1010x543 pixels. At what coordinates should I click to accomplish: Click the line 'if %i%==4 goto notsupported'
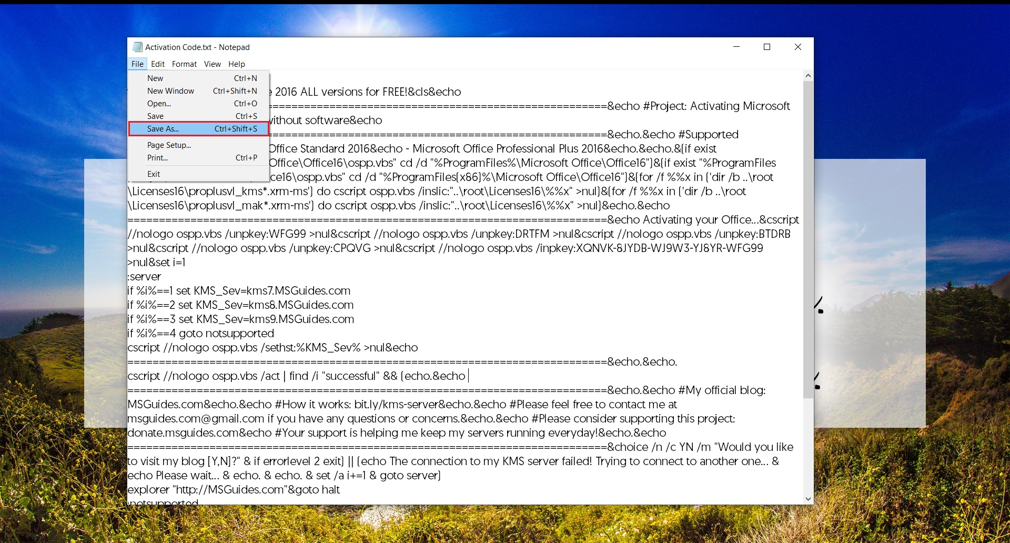tap(200, 333)
